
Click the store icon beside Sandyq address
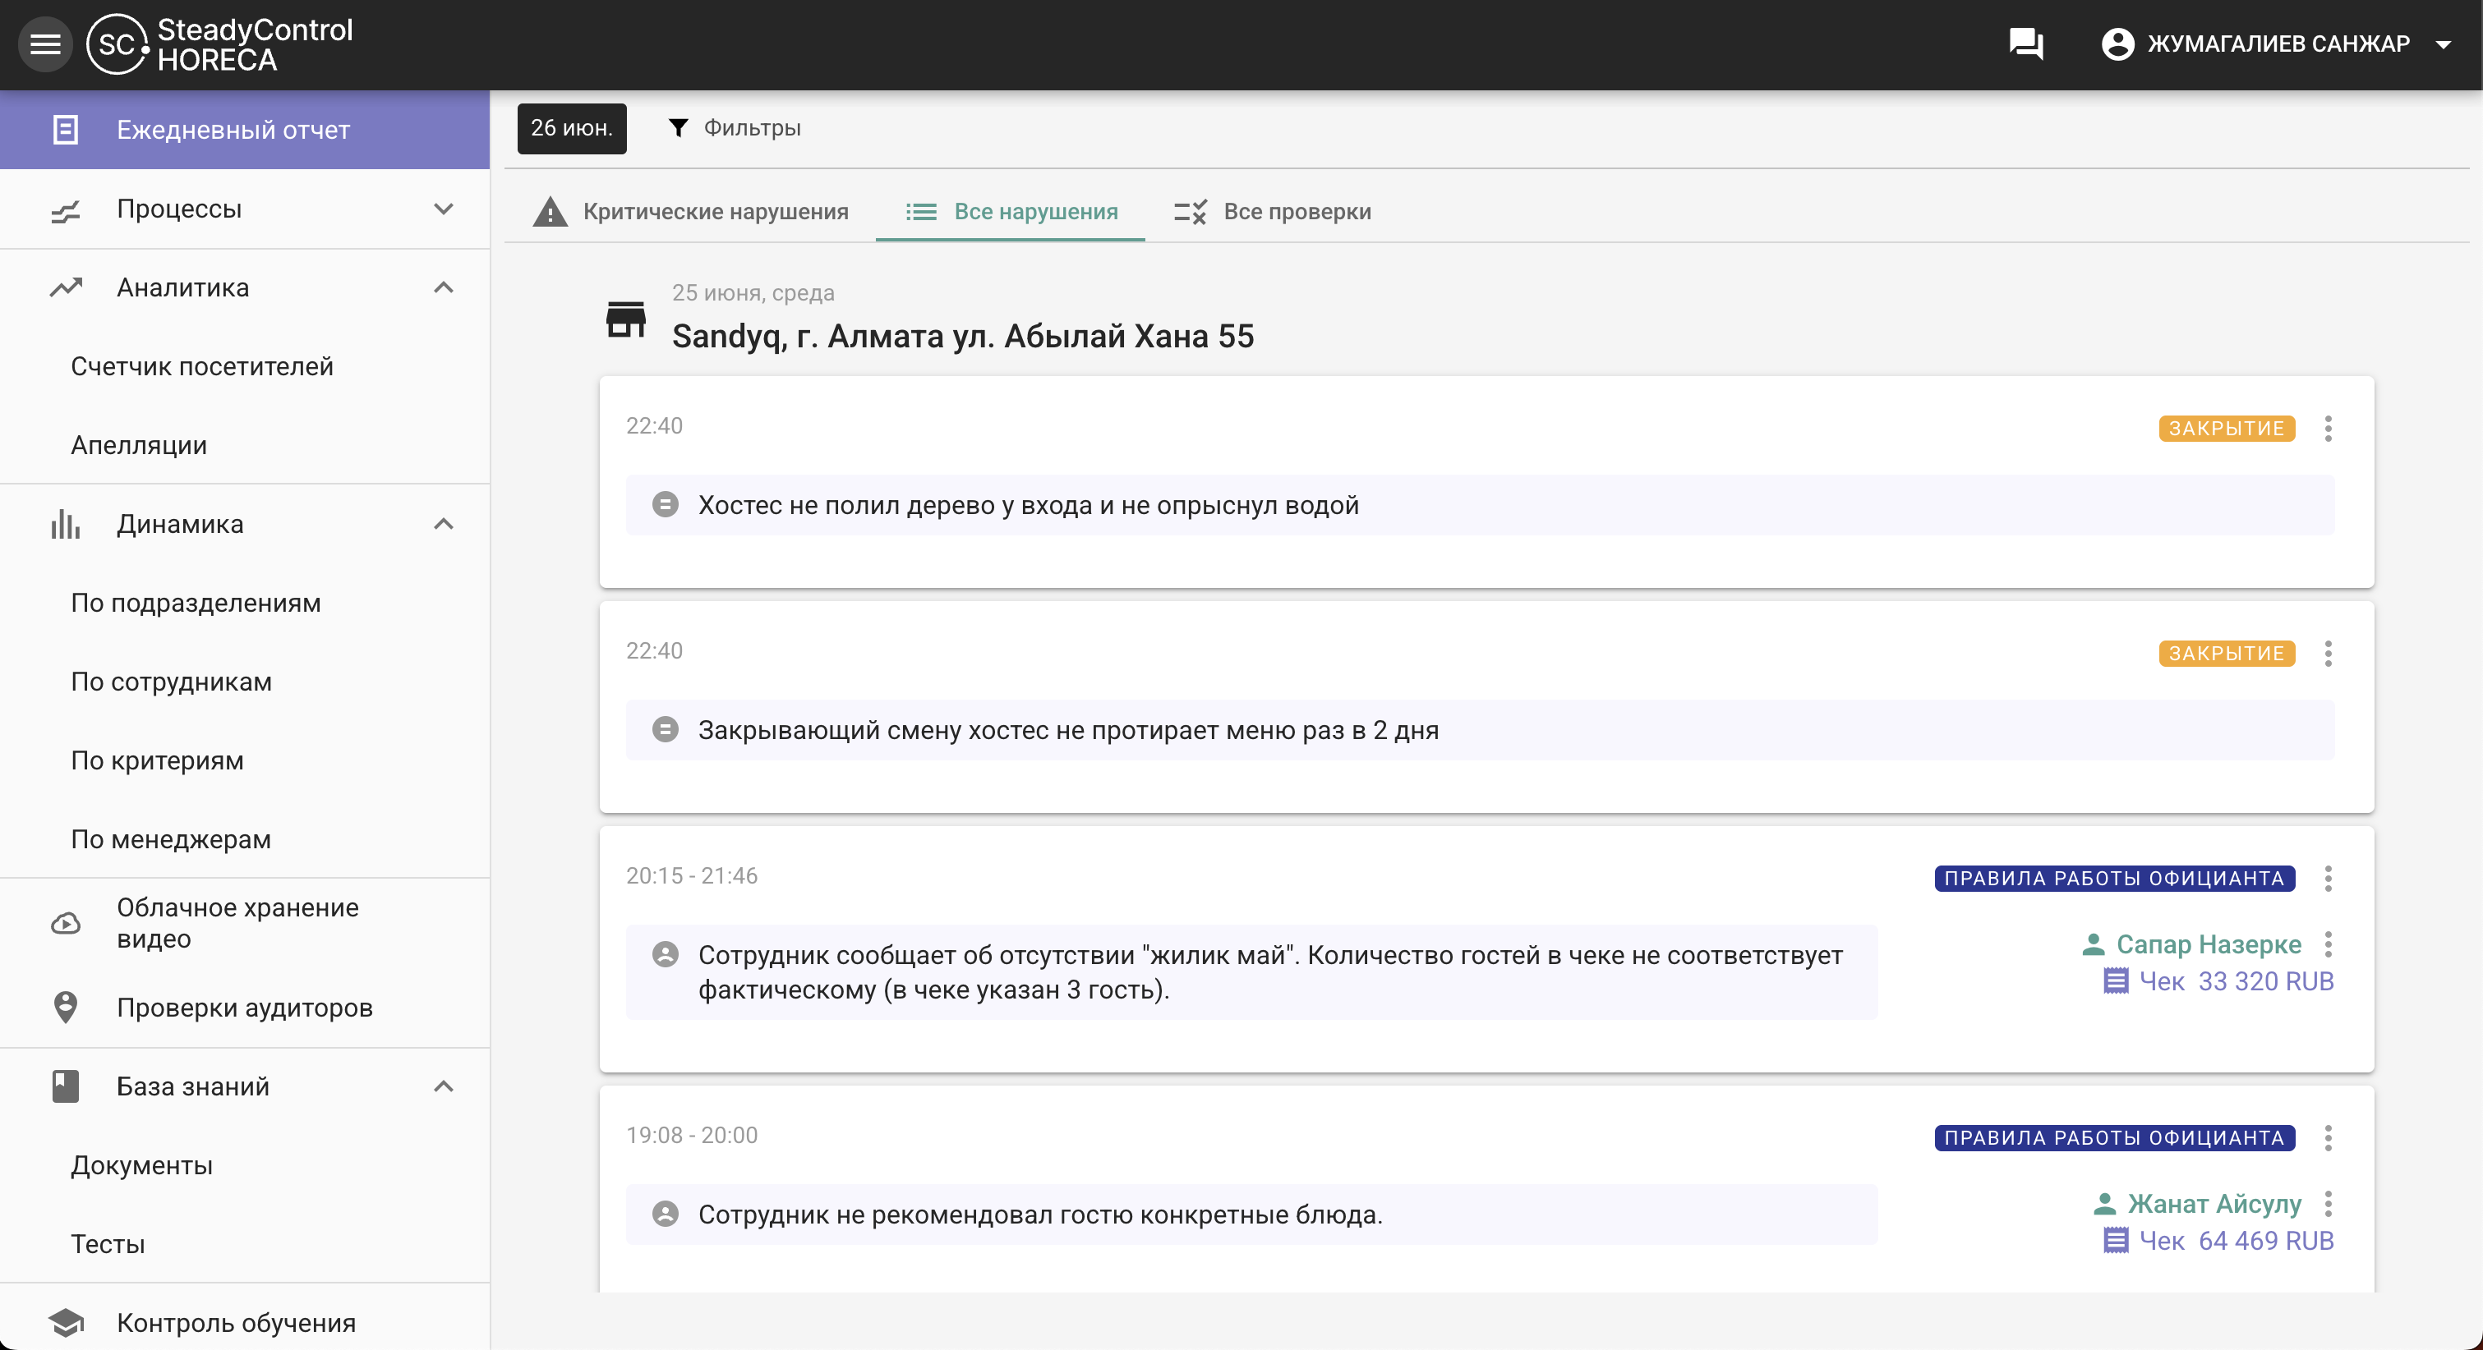[x=625, y=319]
